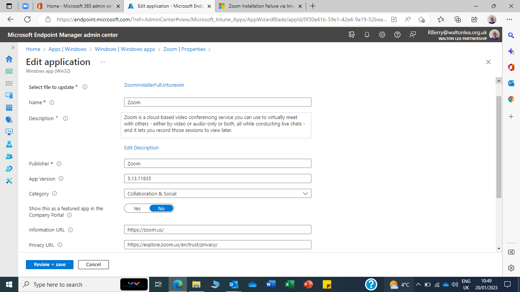Image resolution: width=520 pixels, height=292 pixels.
Task: Show hidden system tray icons chevron
Action: (x=418, y=284)
